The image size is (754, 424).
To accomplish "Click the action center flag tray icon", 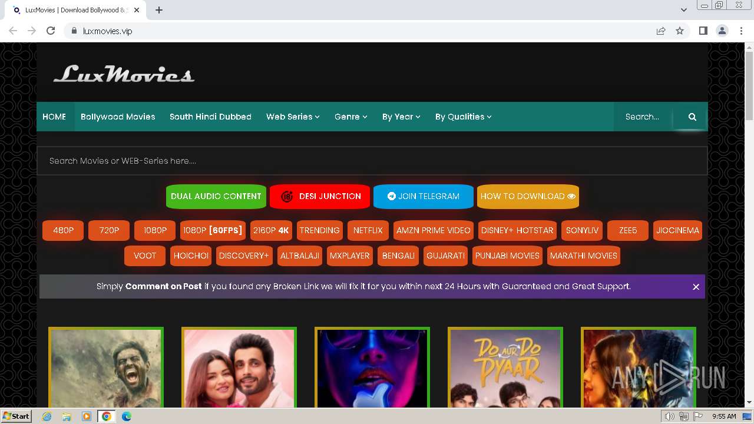I will (x=698, y=416).
